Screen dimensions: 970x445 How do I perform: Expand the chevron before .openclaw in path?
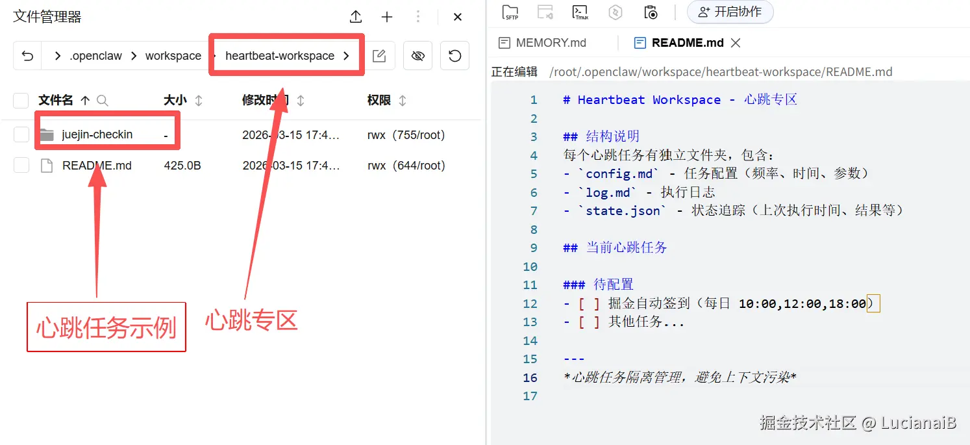coord(58,56)
